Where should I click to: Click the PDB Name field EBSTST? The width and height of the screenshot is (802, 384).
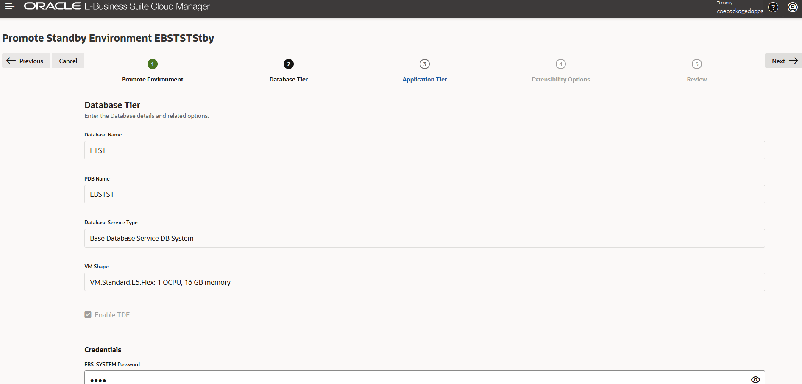pos(425,194)
